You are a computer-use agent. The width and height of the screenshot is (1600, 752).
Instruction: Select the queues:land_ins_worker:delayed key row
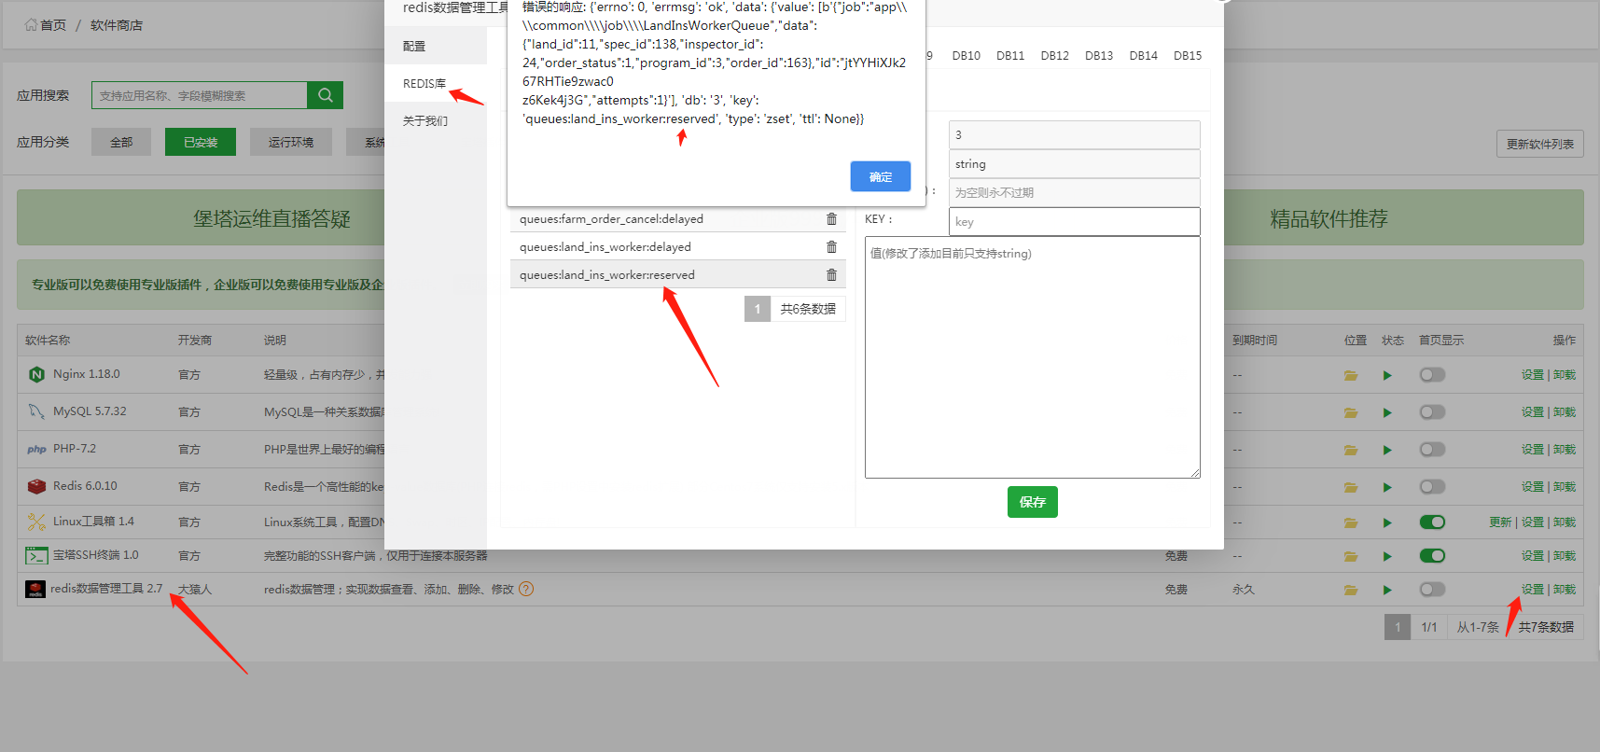point(677,246)
